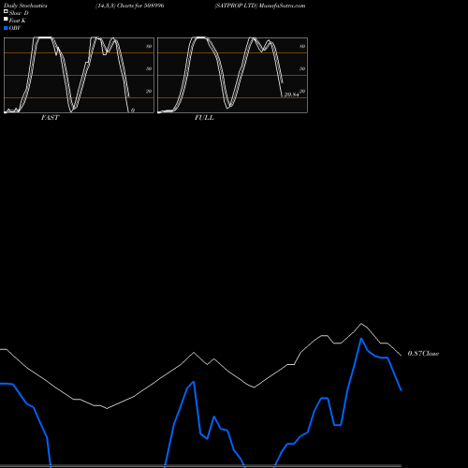Click the Slow D legend label
The width and height of the screenshot is (468, 468).
point(19,13)
